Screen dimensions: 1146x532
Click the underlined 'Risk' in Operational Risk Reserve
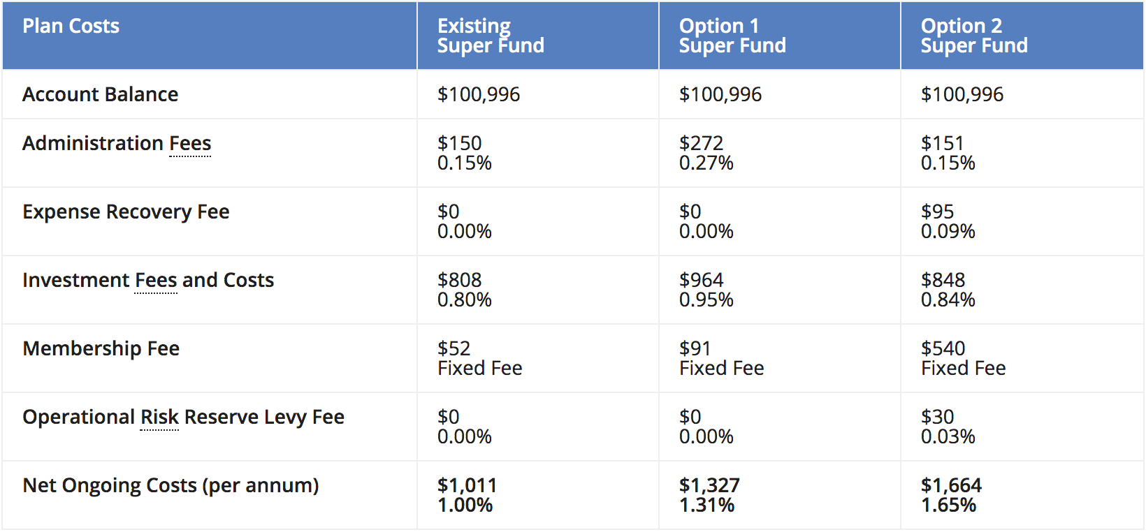[159, 417]
